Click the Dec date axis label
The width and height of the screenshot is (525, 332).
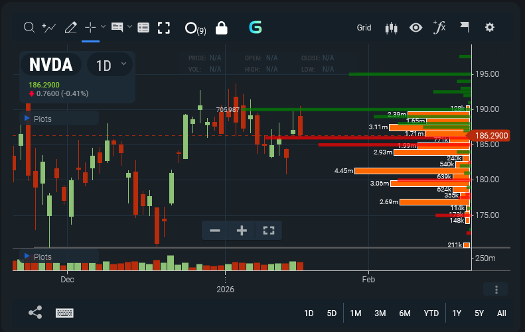pos(67,279)
